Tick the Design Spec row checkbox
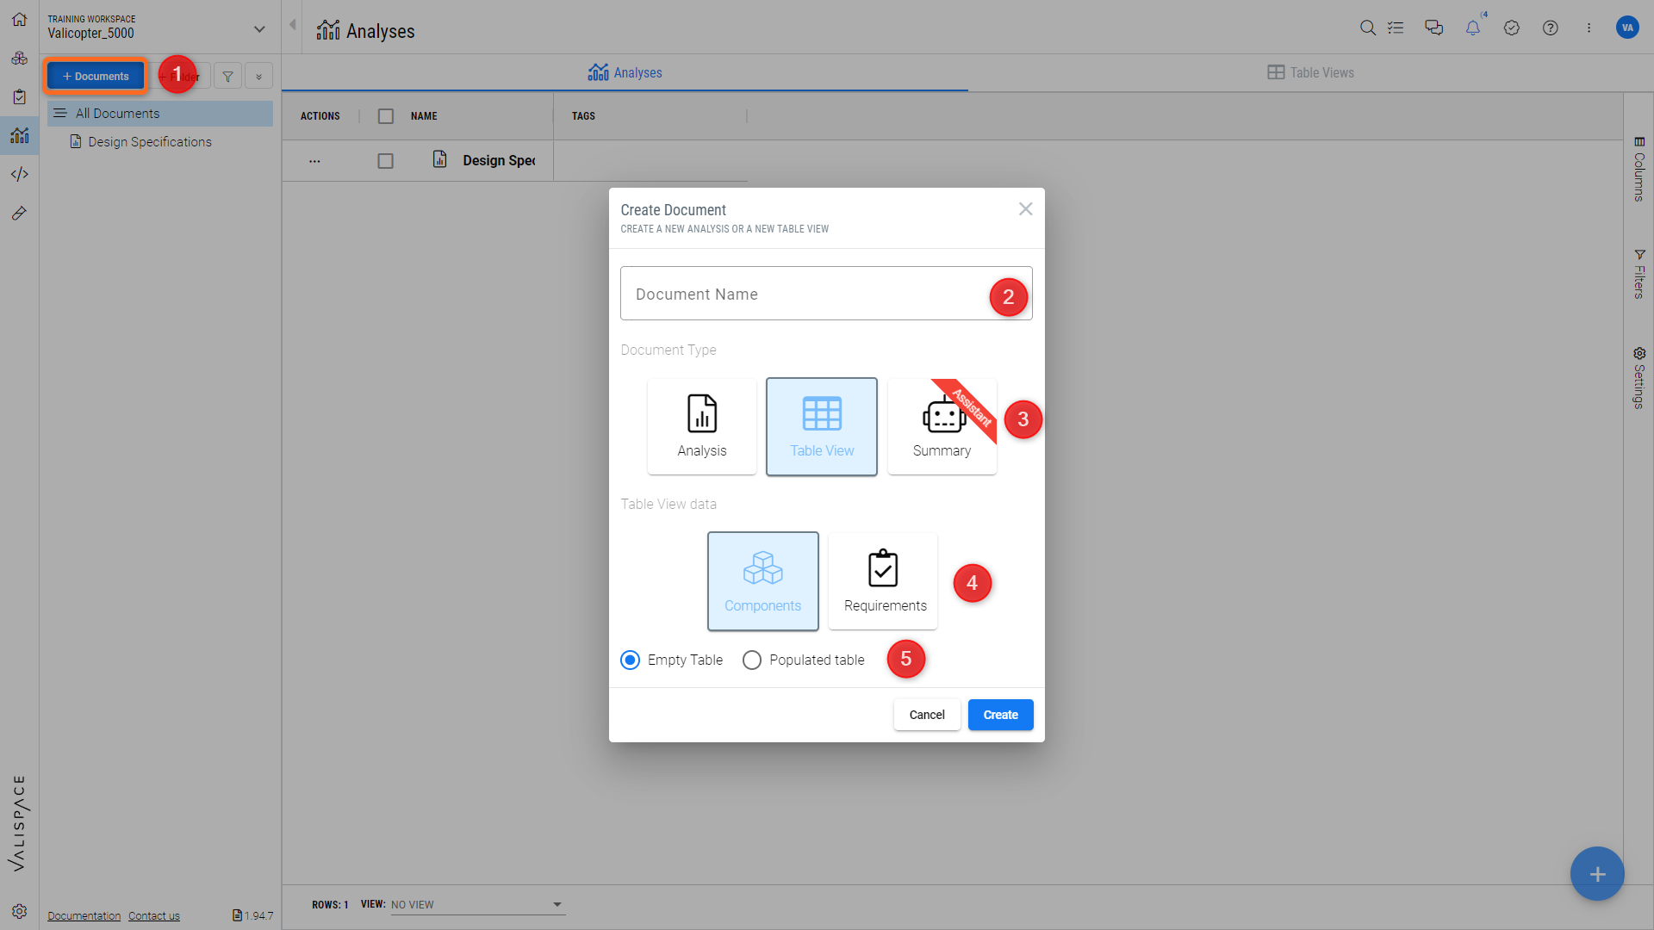The width and height of the screenshot is (1654, 930). pos(386,161)
